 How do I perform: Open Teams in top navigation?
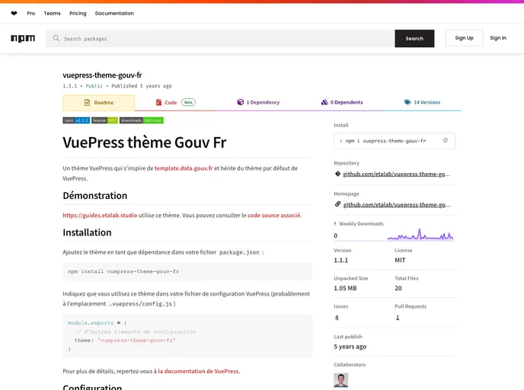click(52, 14)
